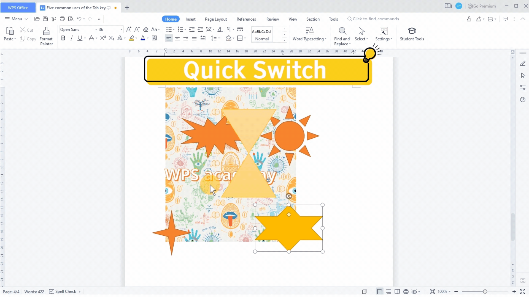Open line spacing dropdown

219,38
